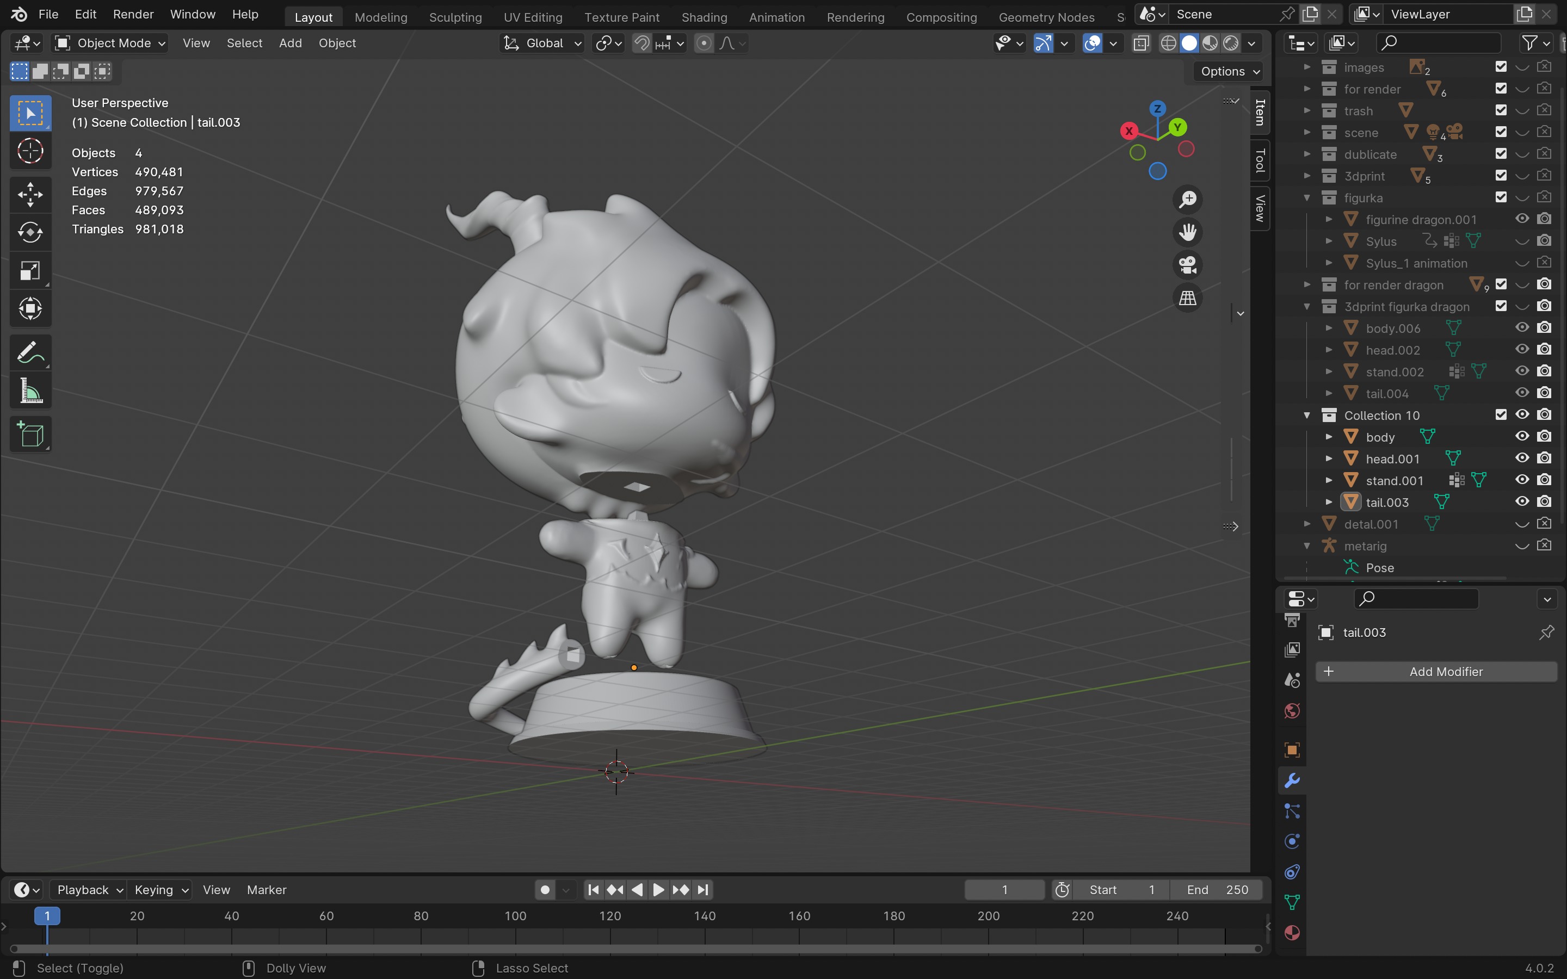Choose the Select Box tool
Viewport: 1567px width, 979px height.
point(30,113)
